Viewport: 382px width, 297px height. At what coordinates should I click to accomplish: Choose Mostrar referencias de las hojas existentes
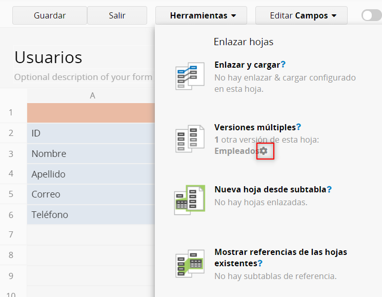point(280,258)
